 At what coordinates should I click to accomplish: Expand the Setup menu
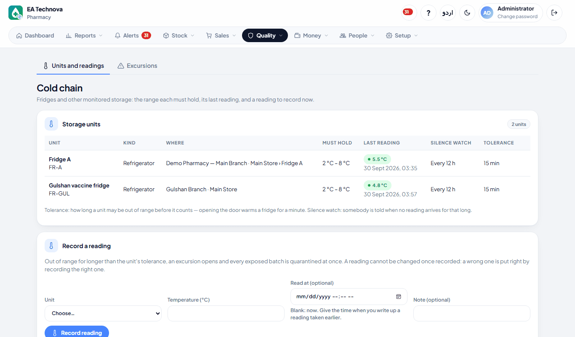coord(402,35)
